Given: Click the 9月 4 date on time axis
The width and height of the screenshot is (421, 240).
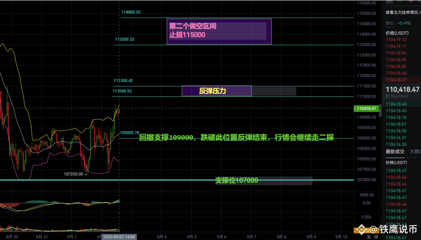Looking at the screenshot, I should click(161, 237).
